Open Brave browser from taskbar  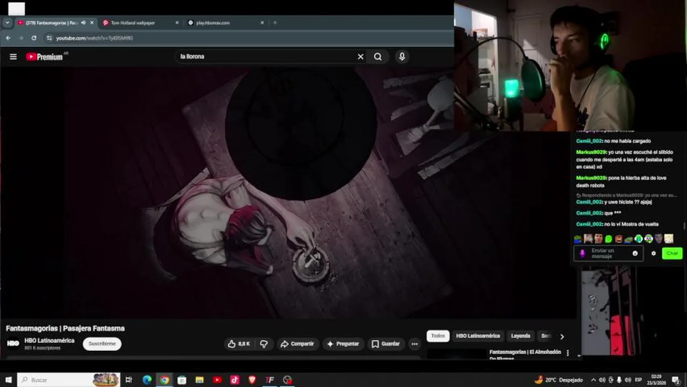[252, 380]
